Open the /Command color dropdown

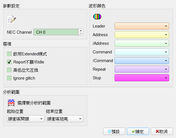pyautogui.click(x=142, y=61)
